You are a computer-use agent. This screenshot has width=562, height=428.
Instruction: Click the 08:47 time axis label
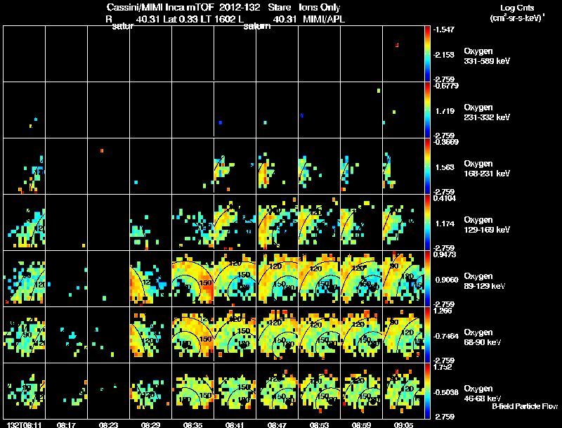[x=277, y=424]
